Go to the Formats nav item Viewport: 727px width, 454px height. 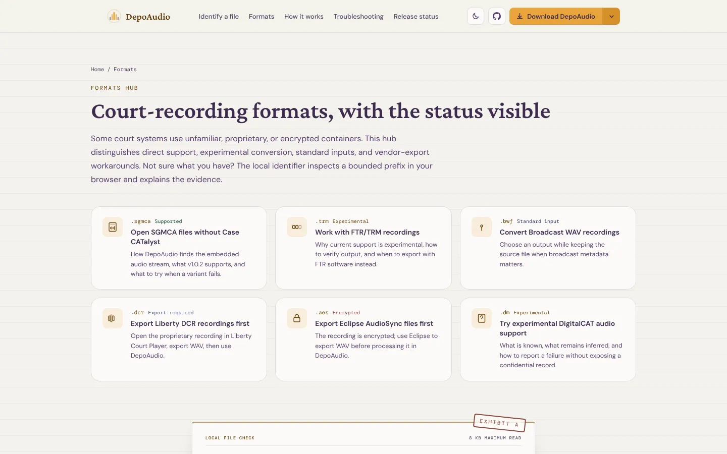(262, 17)
